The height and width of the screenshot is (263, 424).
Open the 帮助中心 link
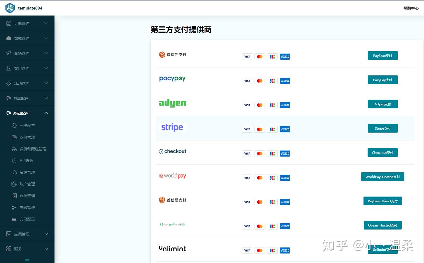tap(411, 8)
